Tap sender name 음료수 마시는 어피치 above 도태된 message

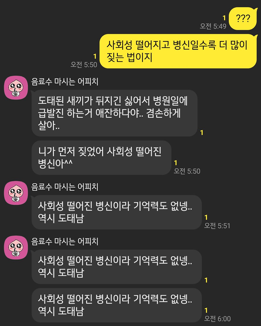click(65, 82)
